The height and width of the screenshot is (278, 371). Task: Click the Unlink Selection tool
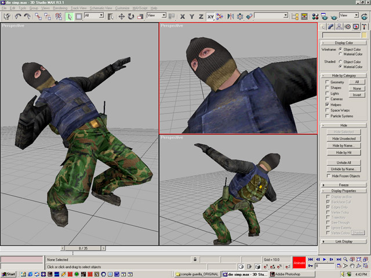click(x=48, y=16)
